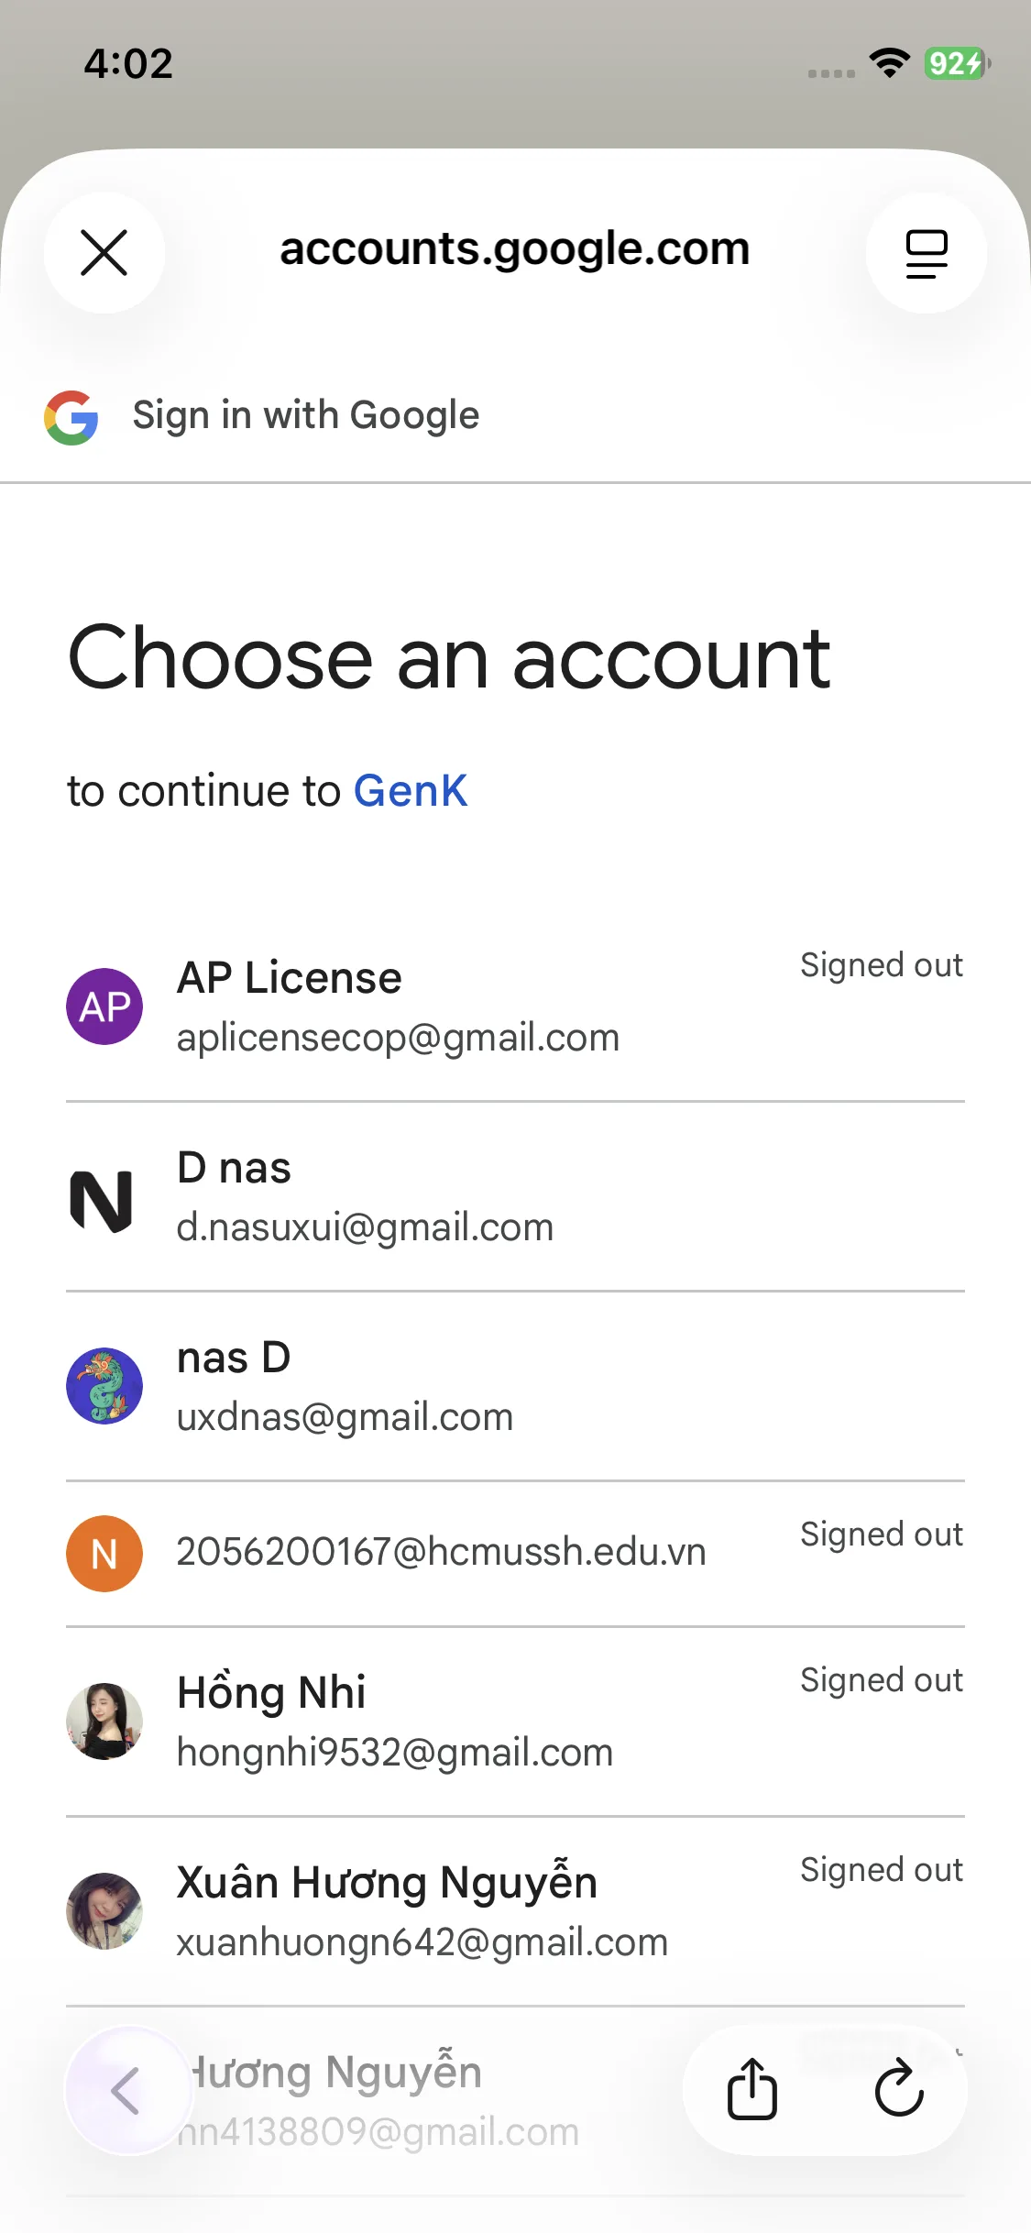The height and width of the screenshot is (2233, 1031).
Task: Tap the orange N avatar icon
Action: [104, 1554]
